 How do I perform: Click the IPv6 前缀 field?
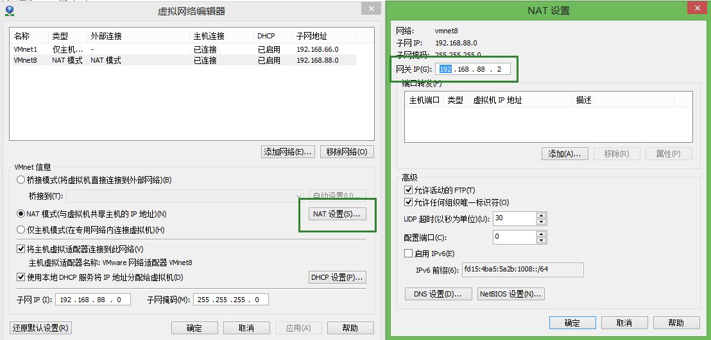pyautogui.click(x=523, y=270)
